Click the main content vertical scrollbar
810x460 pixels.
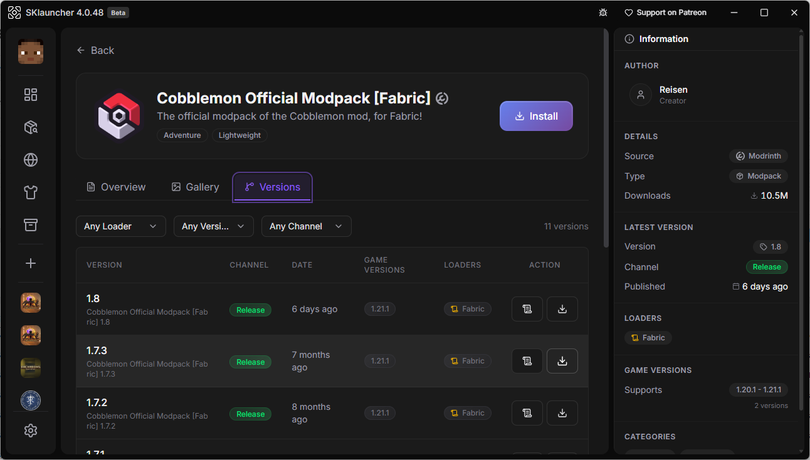pyautogui.click(x=606, y=138)
